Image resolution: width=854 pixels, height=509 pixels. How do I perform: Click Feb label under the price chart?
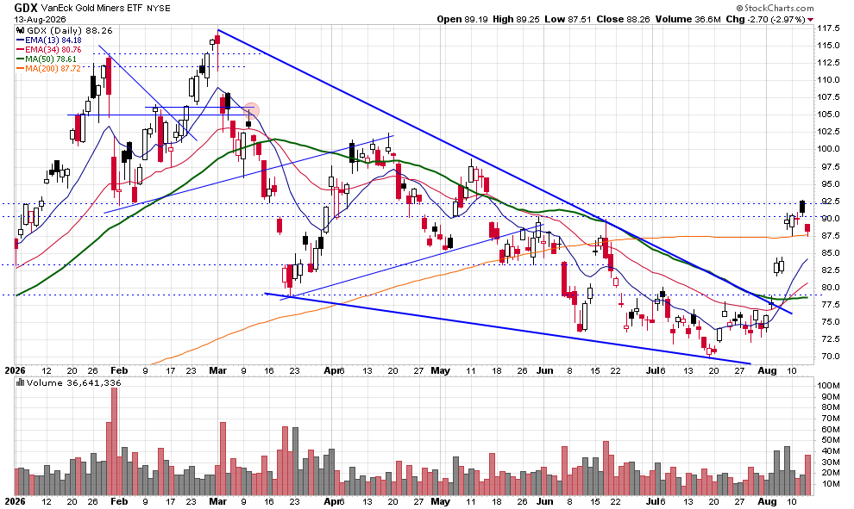coord(119,371)
